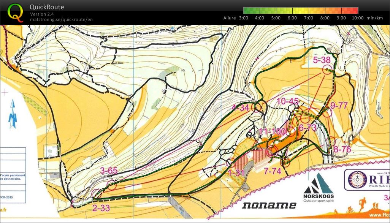
Task: Click the min/km unit label
Action: (x=374, y=18)
